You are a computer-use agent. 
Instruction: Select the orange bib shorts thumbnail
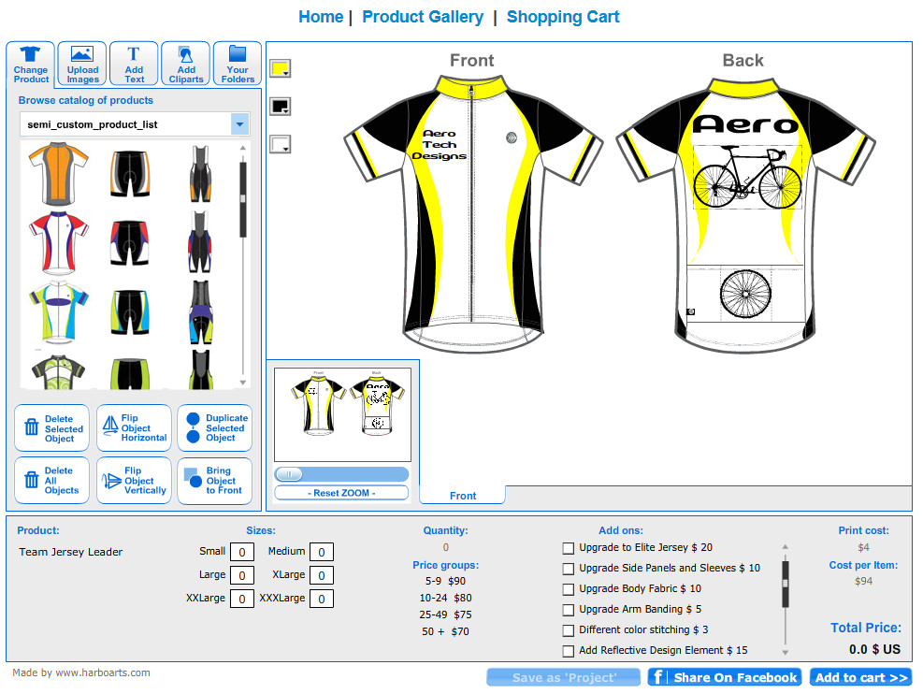coord(200,174)
